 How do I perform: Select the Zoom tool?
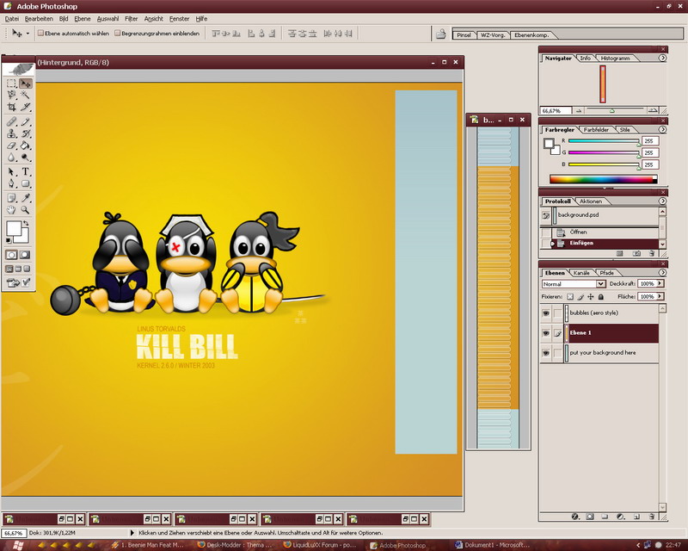(26, 210)
